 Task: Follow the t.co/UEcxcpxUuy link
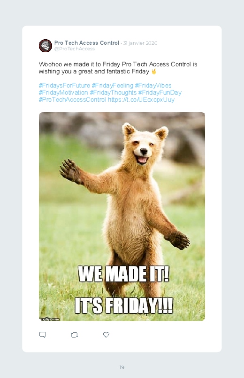[141, 100]
